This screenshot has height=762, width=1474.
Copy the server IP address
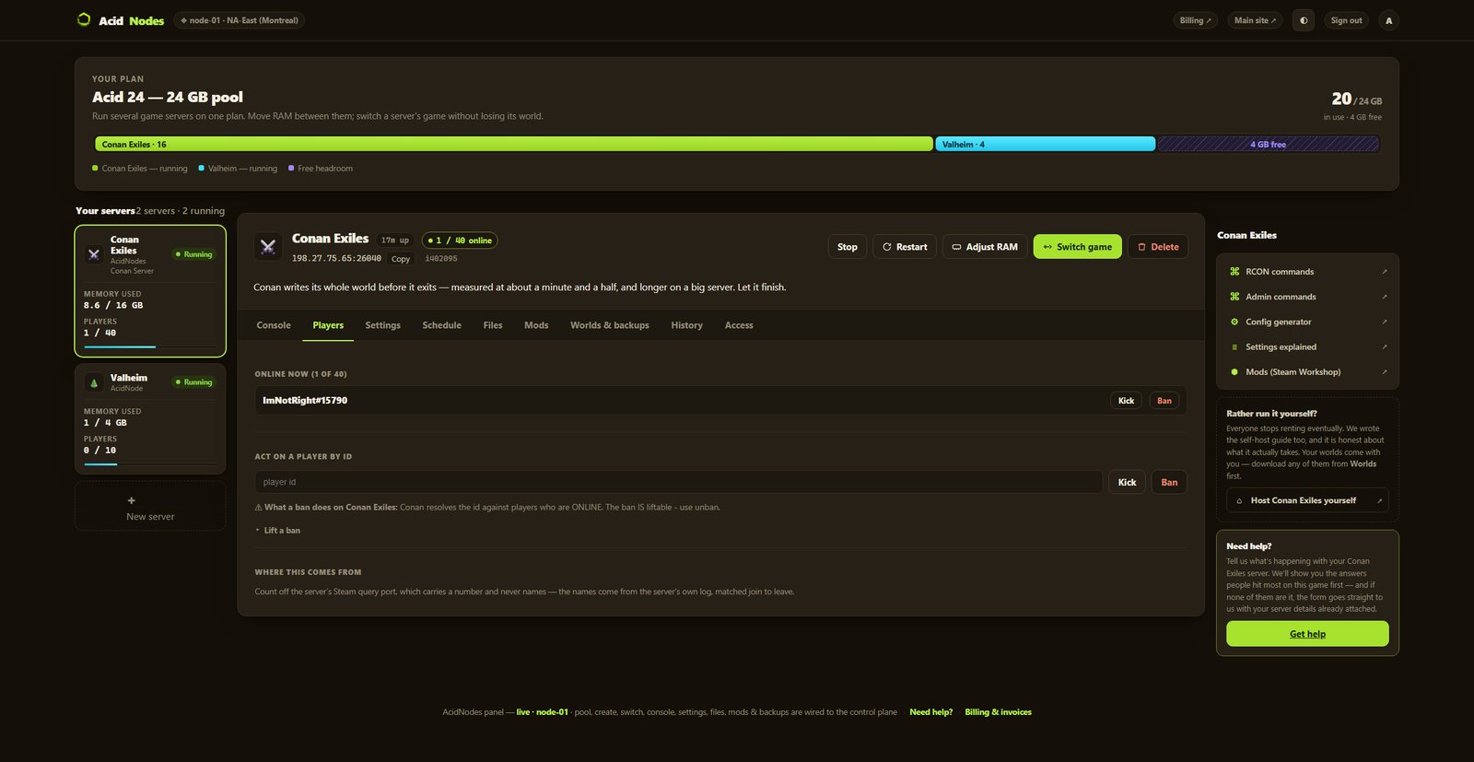coord(401,259)
